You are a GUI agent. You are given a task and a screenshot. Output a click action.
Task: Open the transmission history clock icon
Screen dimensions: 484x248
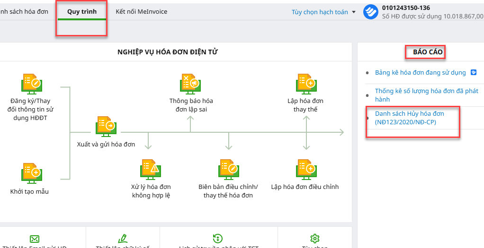218,239
